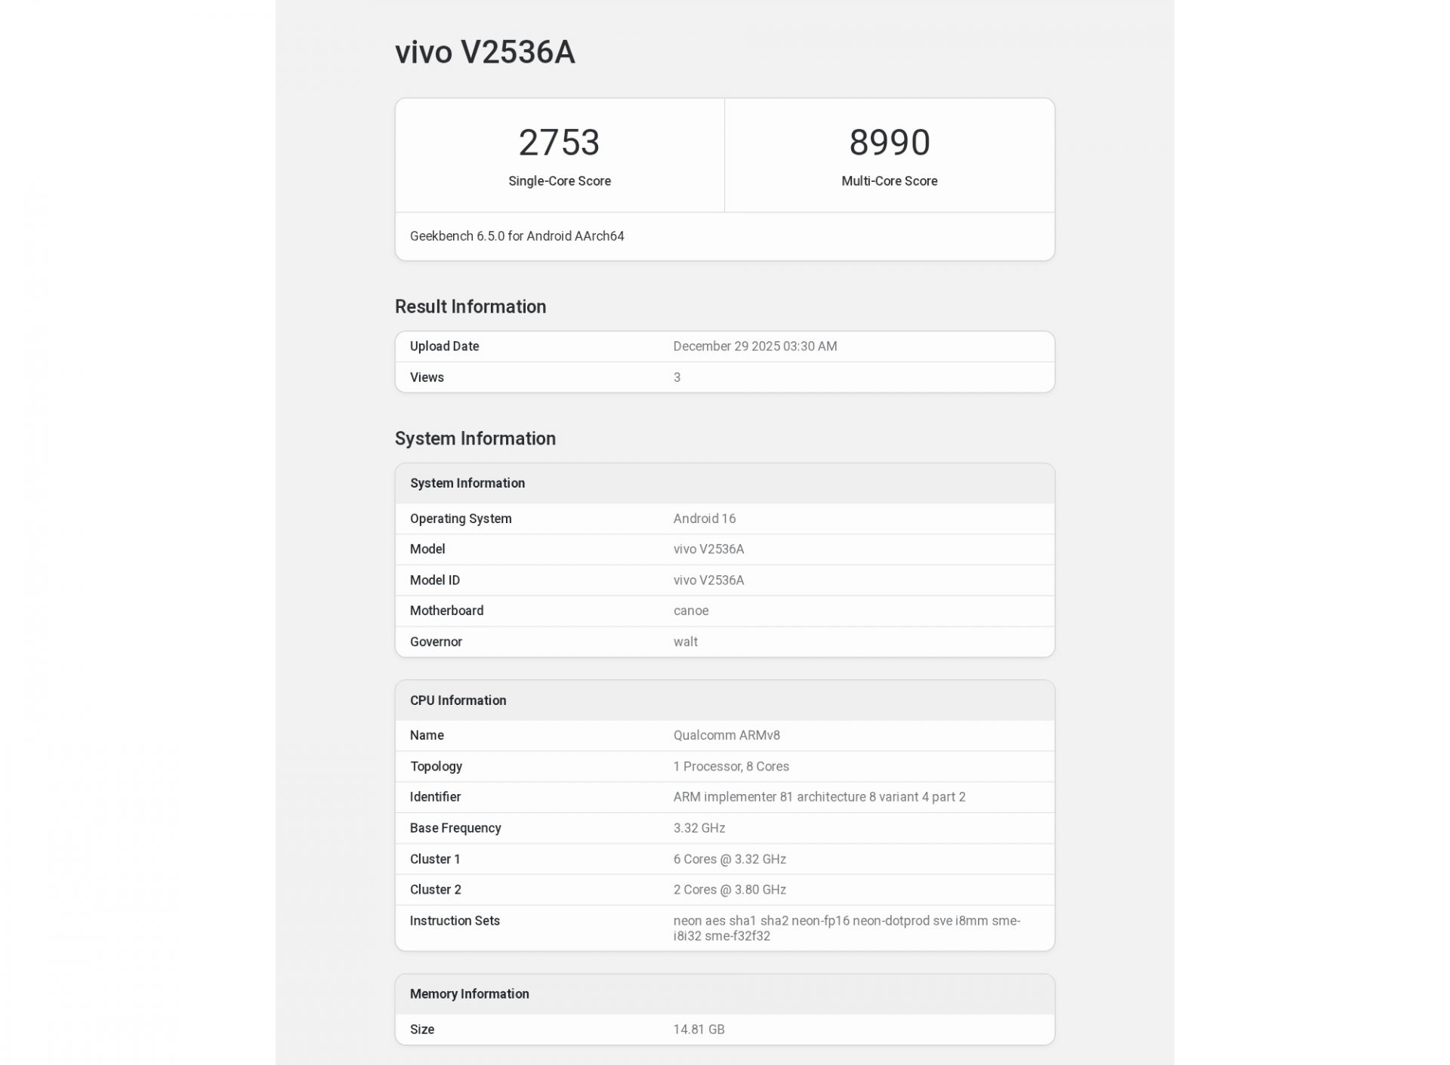Image resolution: width=1450 pixels, height=1065 pixels.
Task: Click the upload date value December 29 2025
Action: tap(754, 346)
